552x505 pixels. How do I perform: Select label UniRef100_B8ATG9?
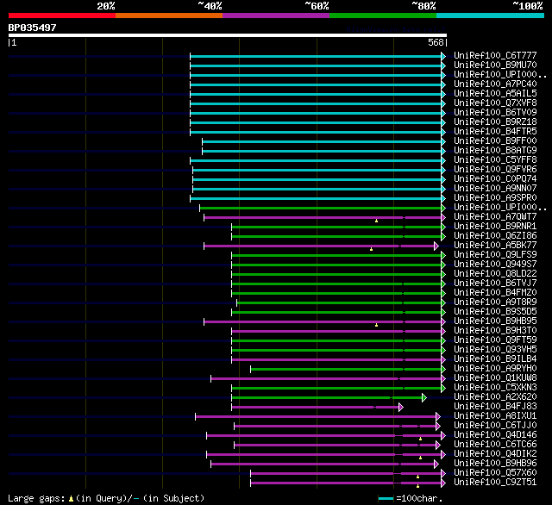[x=495, y=151]
